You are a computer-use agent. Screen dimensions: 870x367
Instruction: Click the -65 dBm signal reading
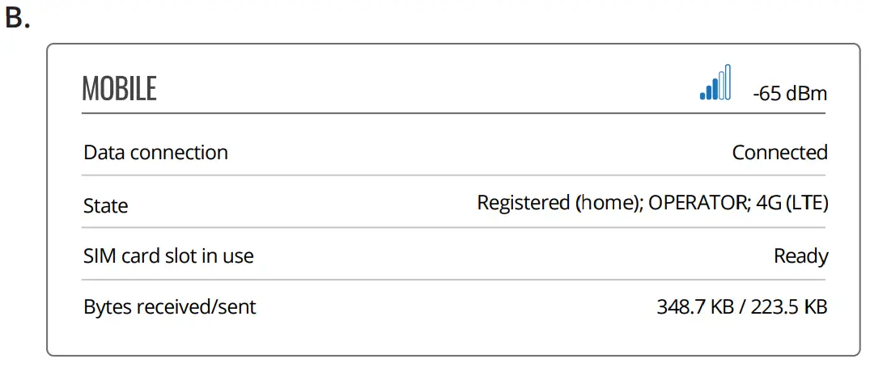coord(789,94)
